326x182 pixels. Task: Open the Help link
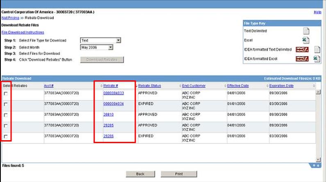click(x=317, y=12)
